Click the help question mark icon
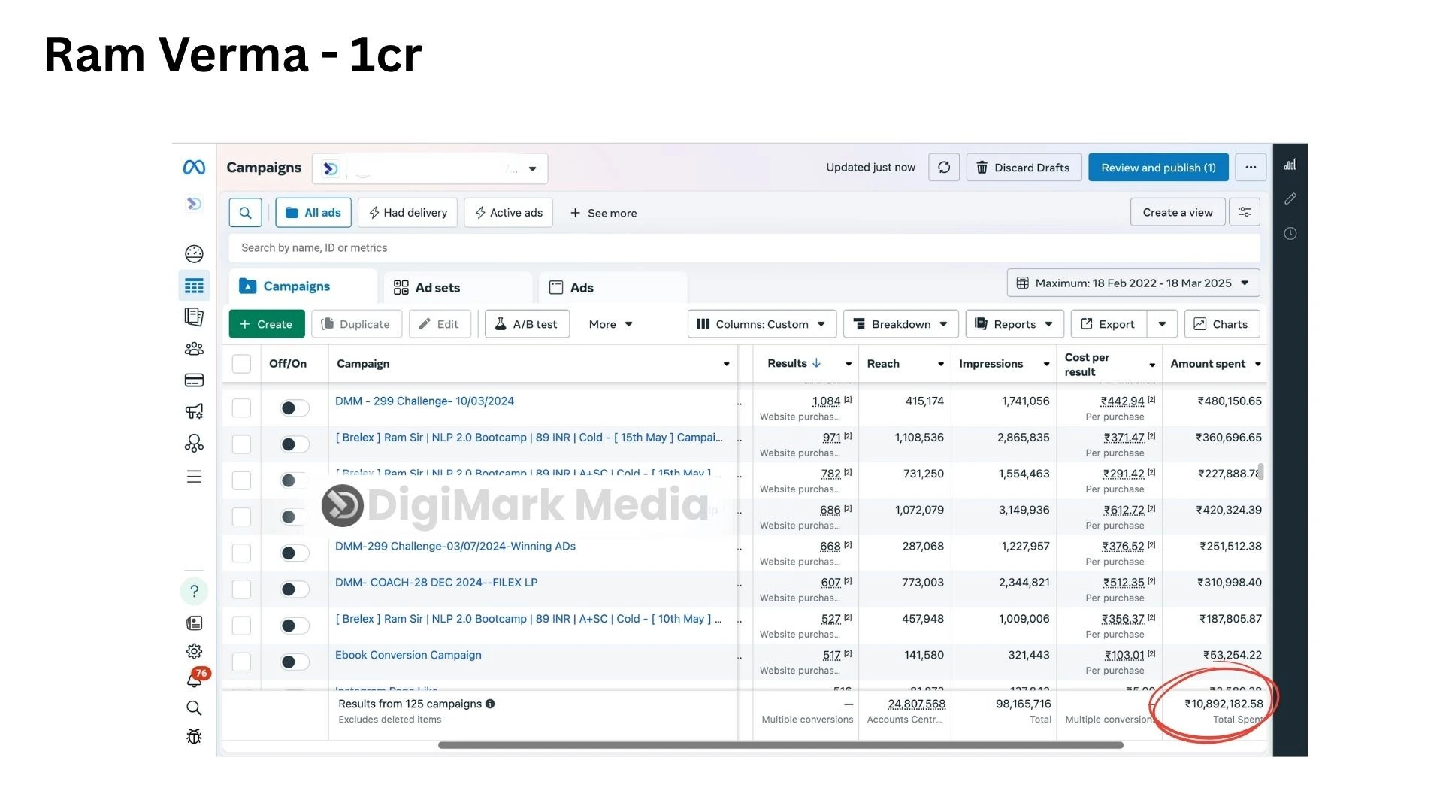 tap(194, 591)
